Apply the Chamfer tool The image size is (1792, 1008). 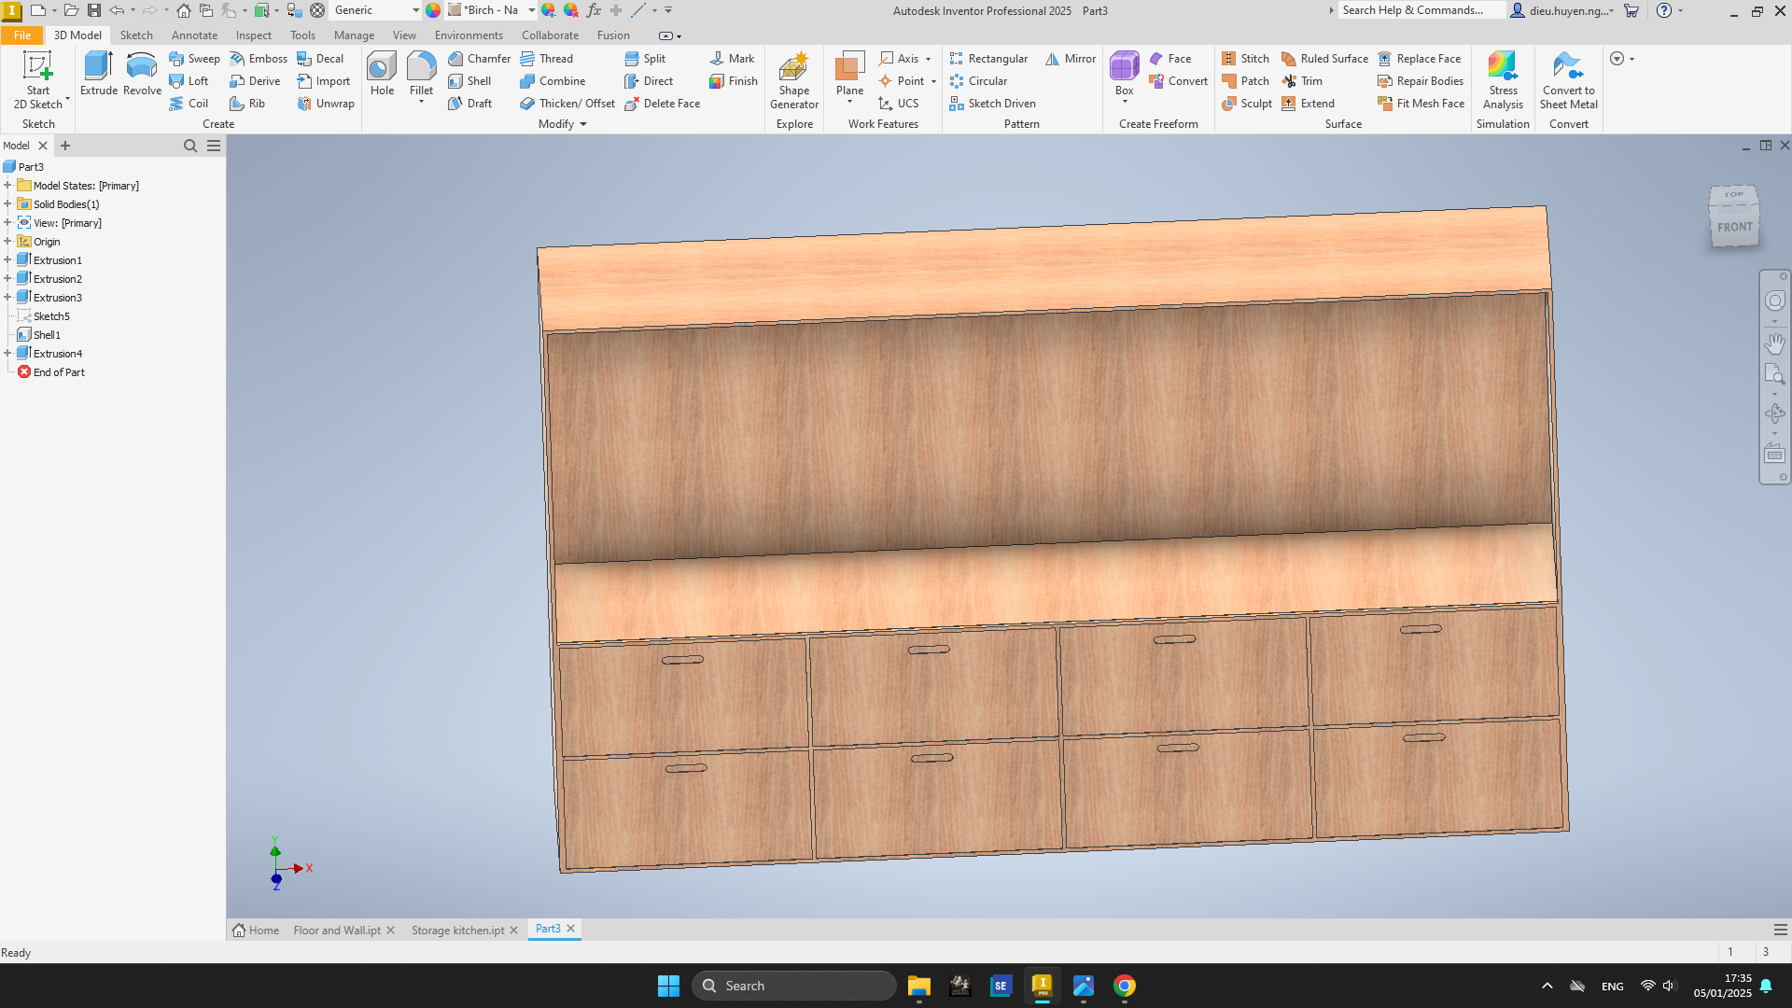(479, 58)
